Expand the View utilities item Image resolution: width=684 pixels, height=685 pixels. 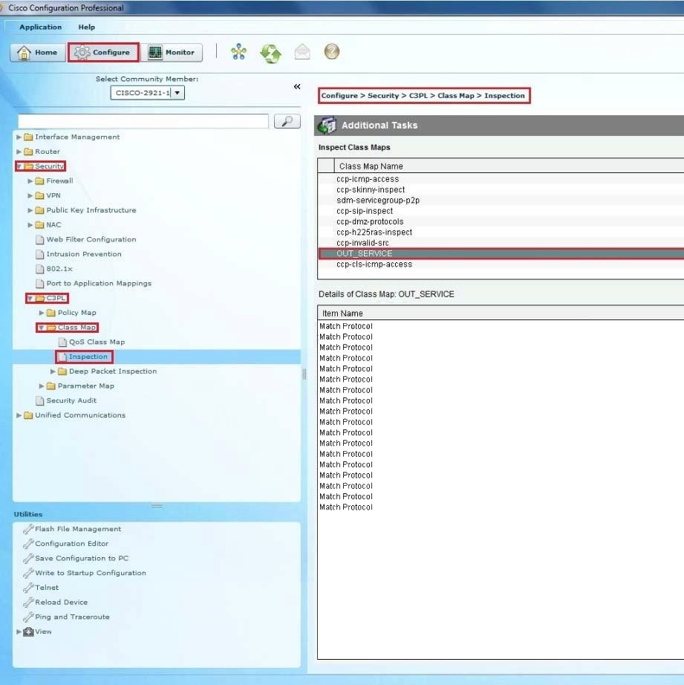coord(19,632)
